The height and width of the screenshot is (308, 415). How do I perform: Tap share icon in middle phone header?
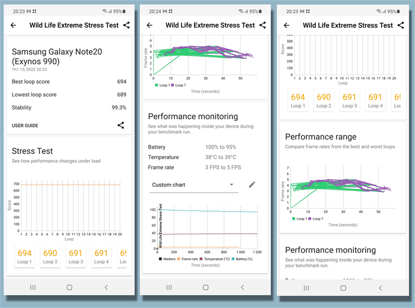pos(262,25)
